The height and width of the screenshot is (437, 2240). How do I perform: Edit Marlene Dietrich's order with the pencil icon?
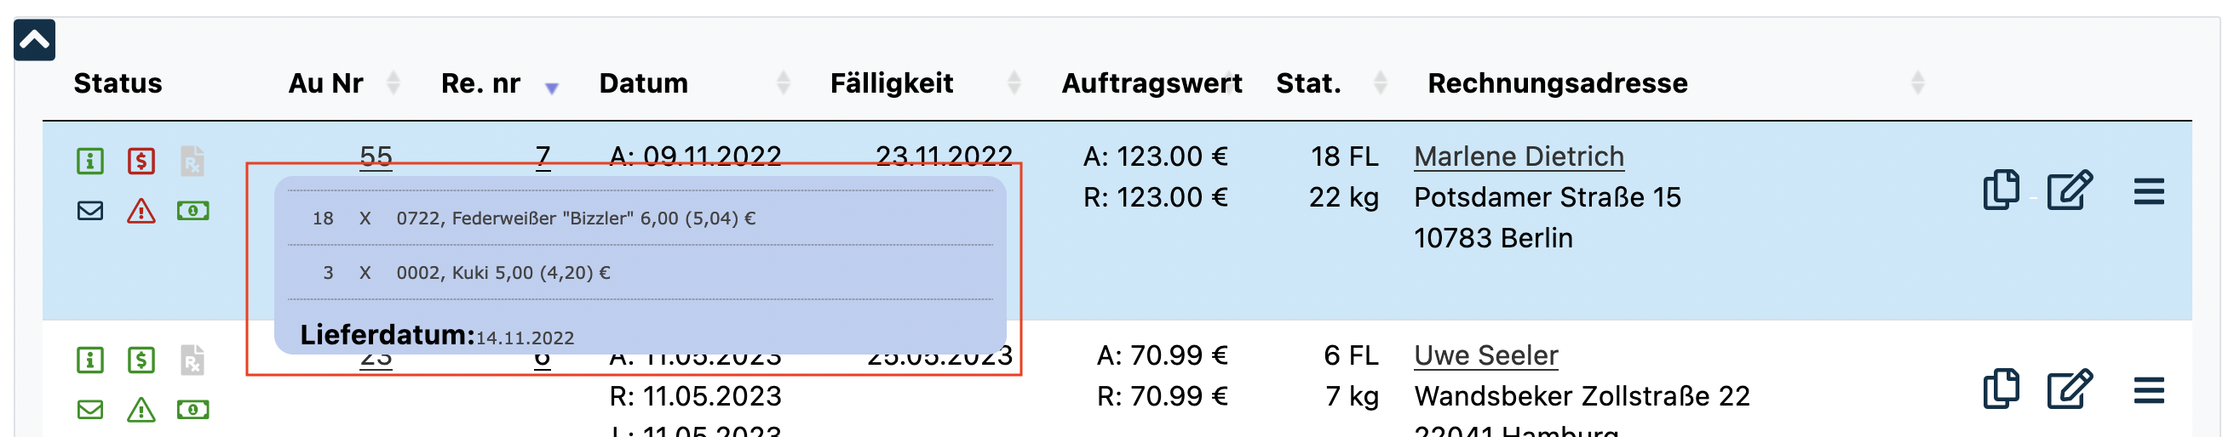2069,190
